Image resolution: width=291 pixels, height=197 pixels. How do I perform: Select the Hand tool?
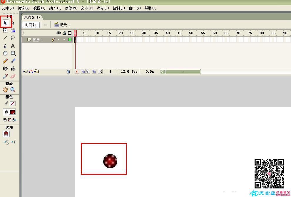(5, 90)
